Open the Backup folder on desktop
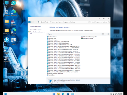The height and width of the screenshot is (95, 127). click(7, 22)
